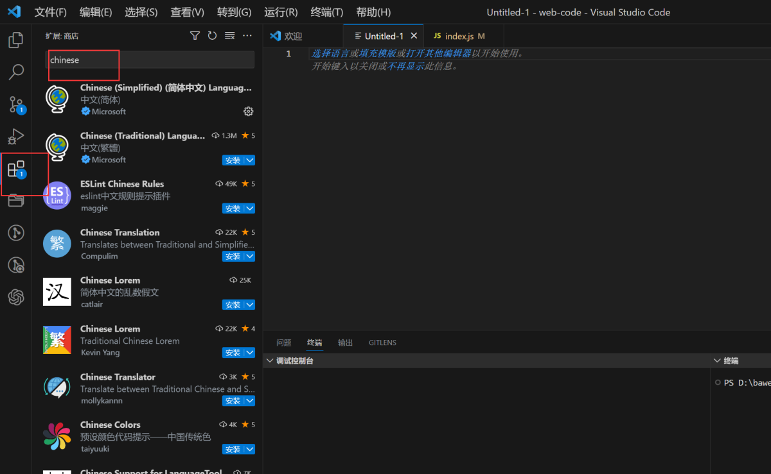The height and width of the screenshot is (474, 771).
Task: Open the 运行(R) menu
Action: pyautogui.click(x=281, y=12)
